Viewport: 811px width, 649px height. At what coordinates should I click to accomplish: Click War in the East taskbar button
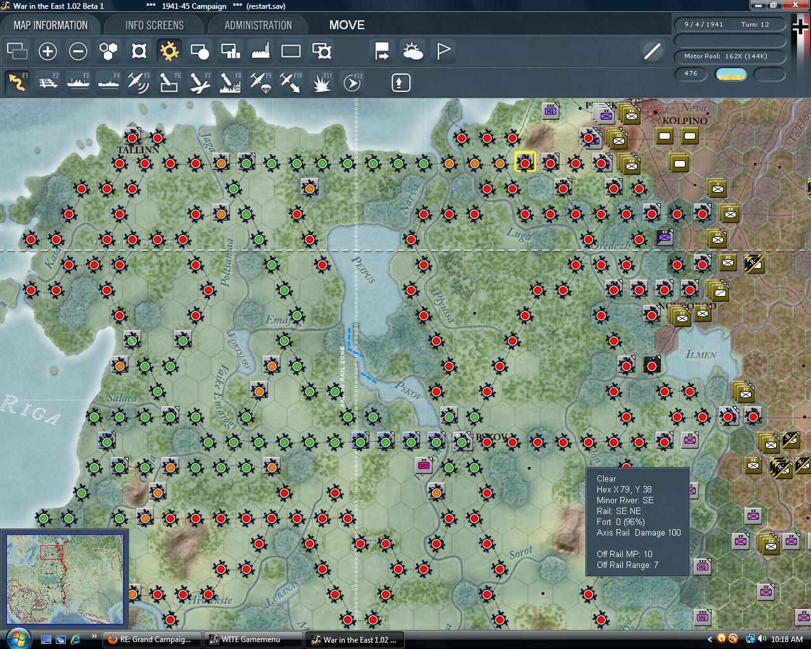coord(354,639)
